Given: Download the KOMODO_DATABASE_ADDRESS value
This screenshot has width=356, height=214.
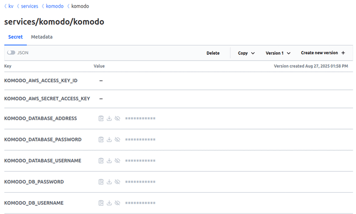Looking at the screenshot, I should (x=109, y=118).
